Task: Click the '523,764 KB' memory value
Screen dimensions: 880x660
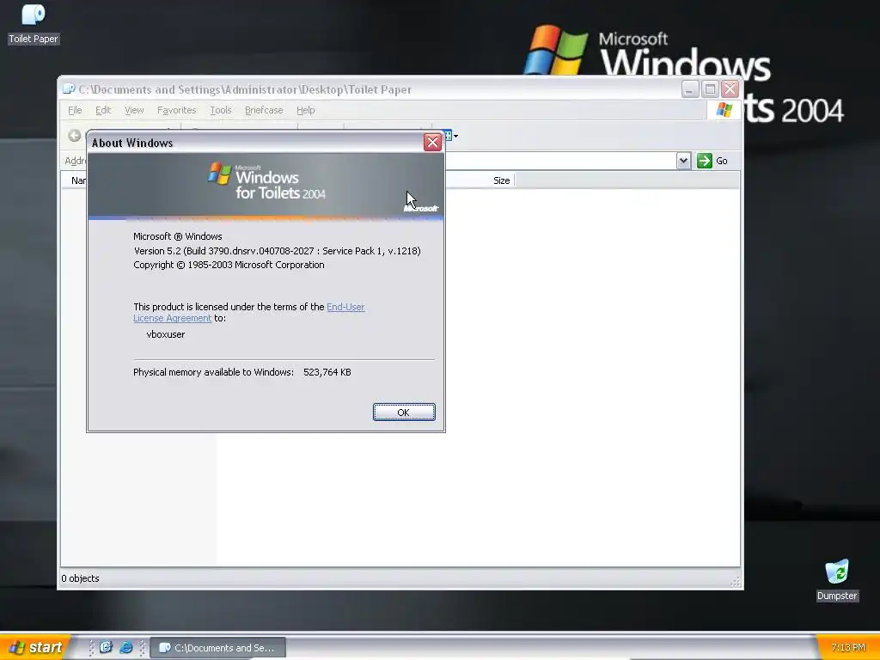Action: point(327,372)
